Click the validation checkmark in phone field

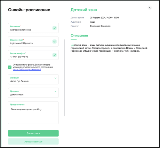54,55
